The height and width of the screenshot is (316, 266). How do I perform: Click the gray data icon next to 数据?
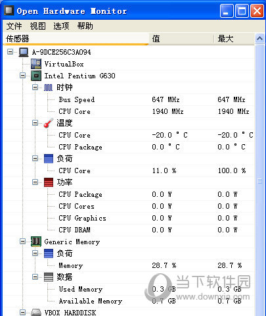click(x=49, y=277)
